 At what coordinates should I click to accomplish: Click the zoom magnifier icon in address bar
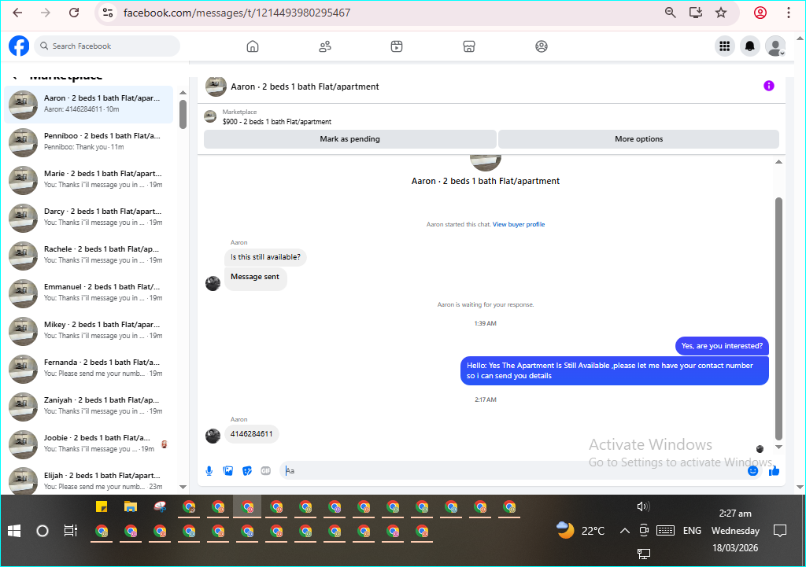tap(671, 13)
